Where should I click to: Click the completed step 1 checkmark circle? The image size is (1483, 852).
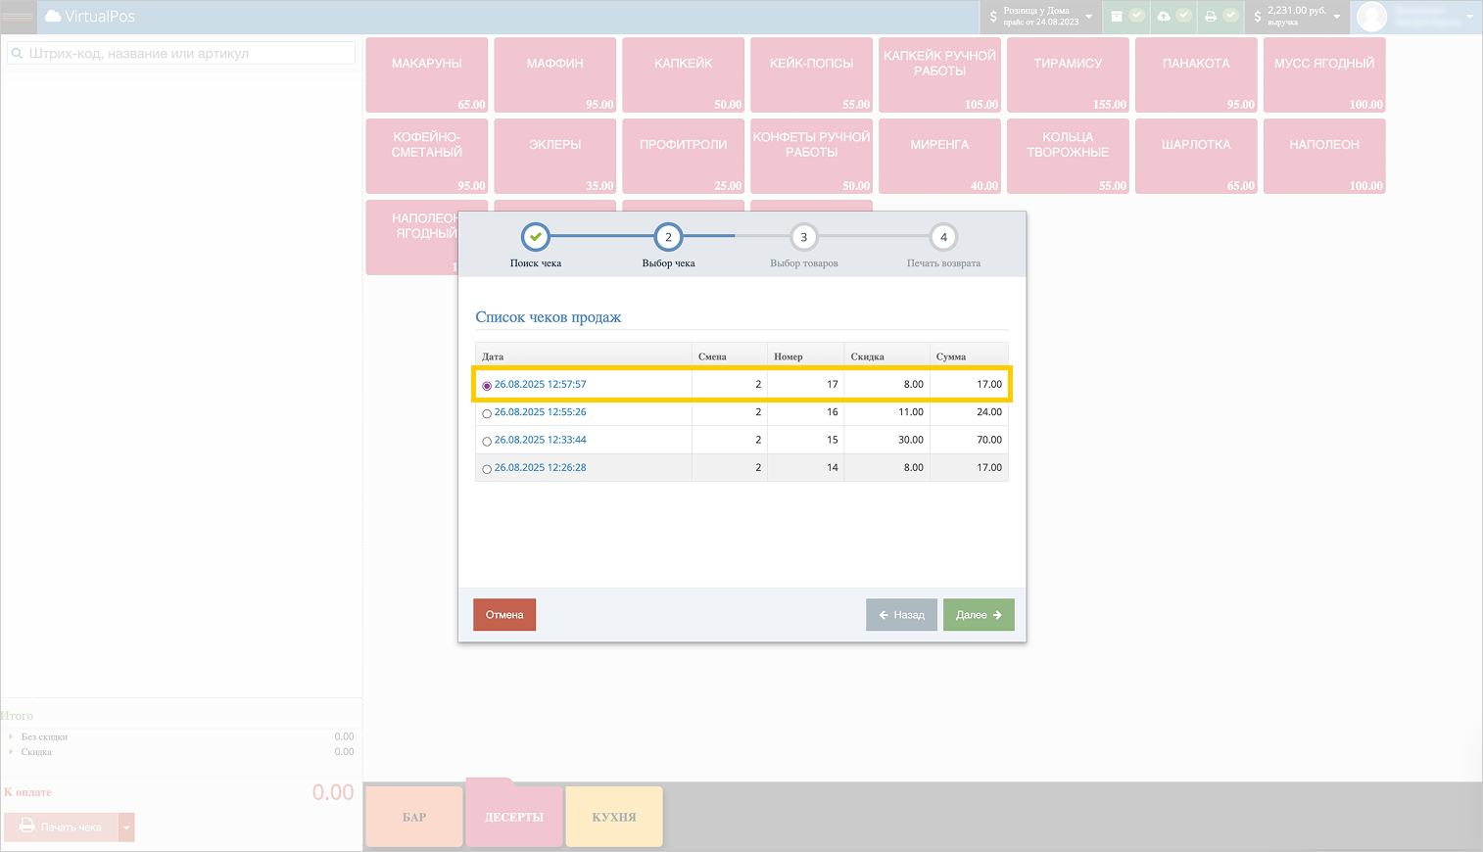point(536,237)
